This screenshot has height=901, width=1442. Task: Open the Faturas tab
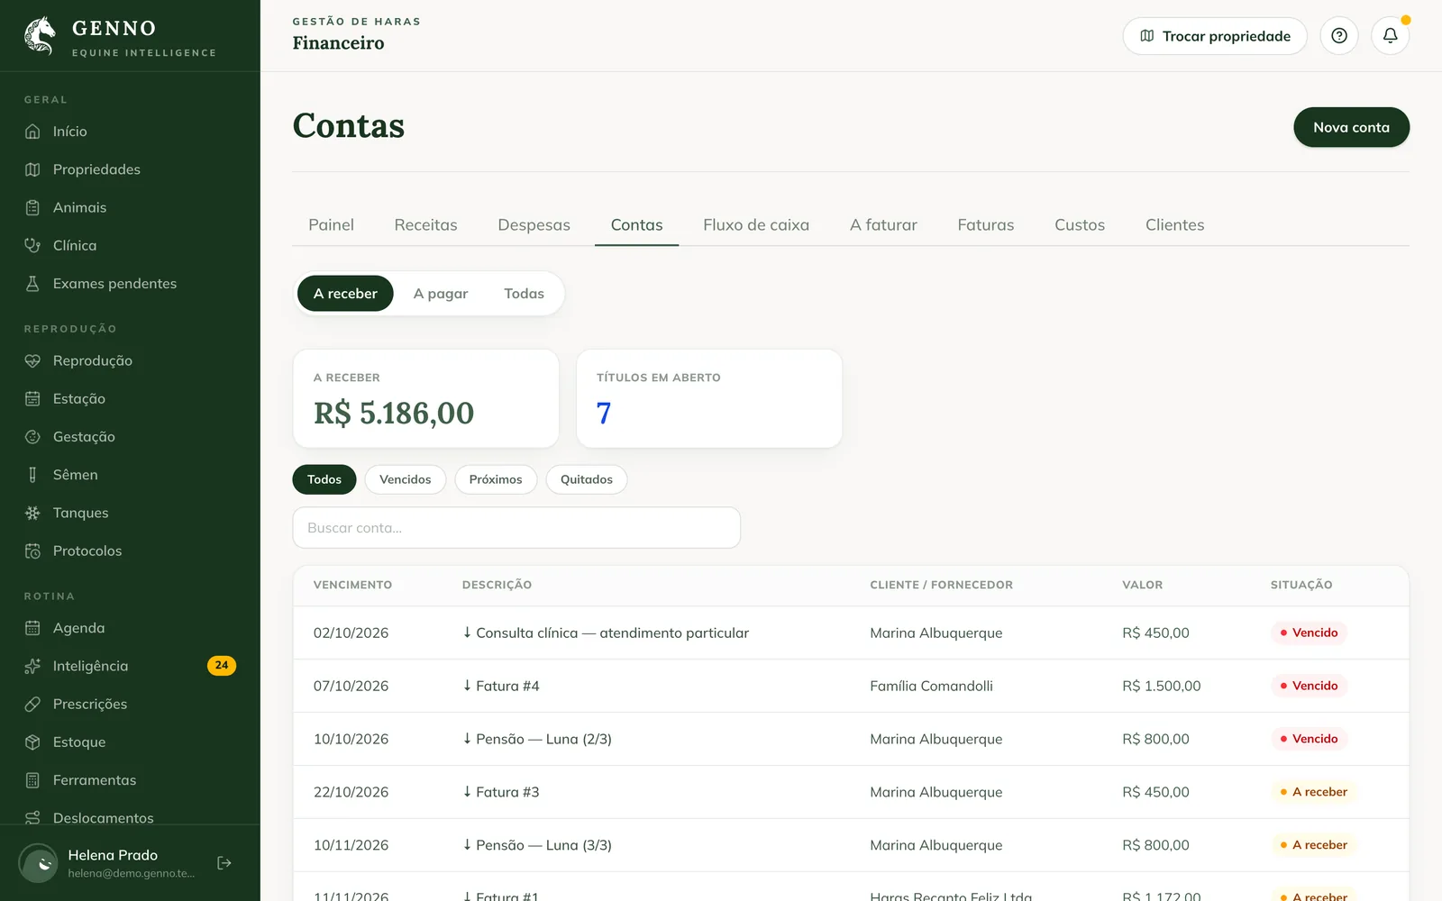coord(986,225)
